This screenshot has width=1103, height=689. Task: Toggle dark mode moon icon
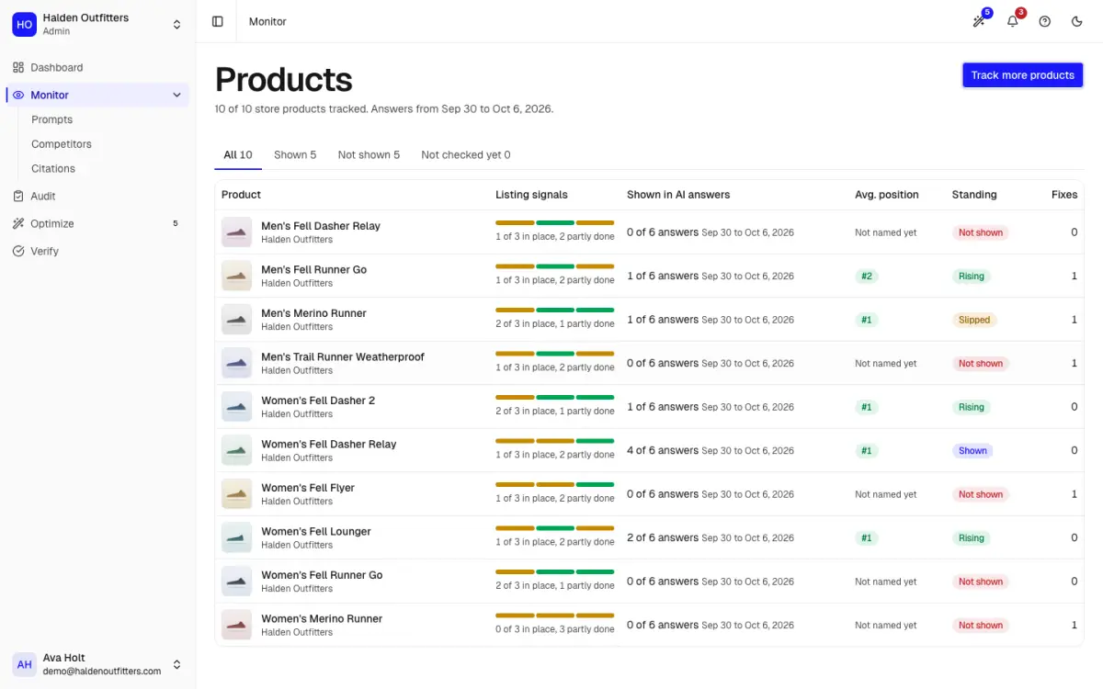1078,21
